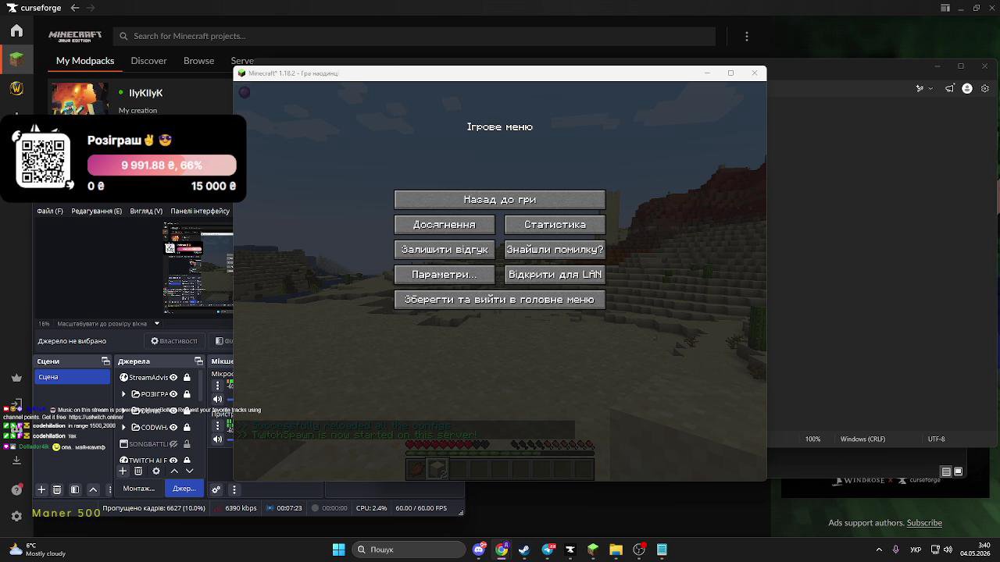Click Зберегти та вийти в головне меню

[x=500, y=300]
